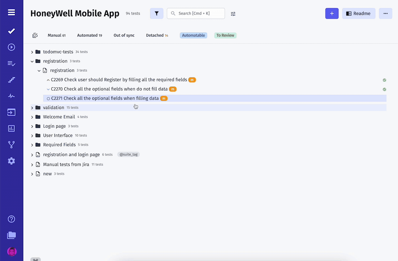Expand the todomvc-tests folder

tap(32, 52)
